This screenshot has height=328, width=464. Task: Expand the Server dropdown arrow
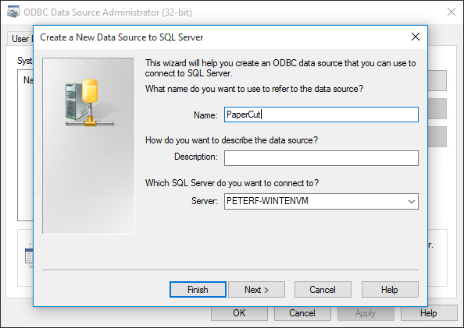[x=412, y=201]
